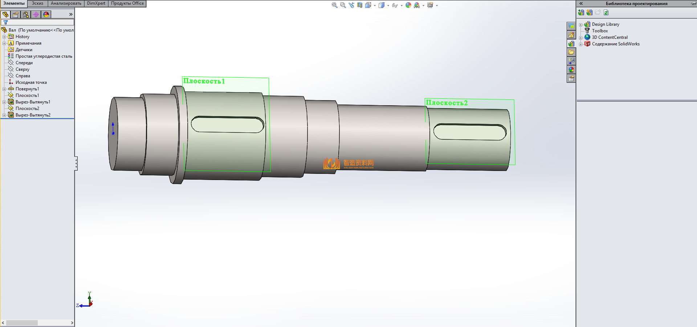
Task: Click the Zoom to Fit magnifier icon
Action: 334,5
